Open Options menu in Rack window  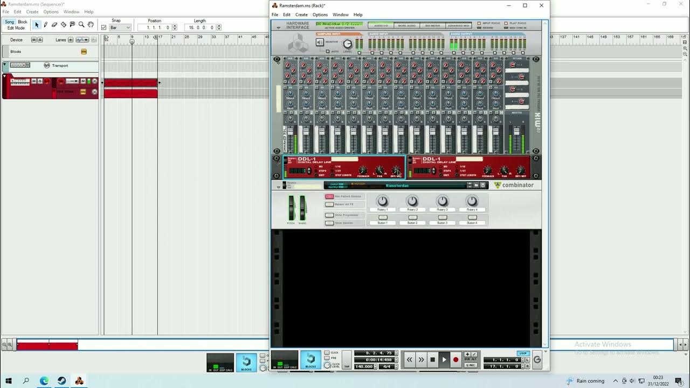coord(320,15)
